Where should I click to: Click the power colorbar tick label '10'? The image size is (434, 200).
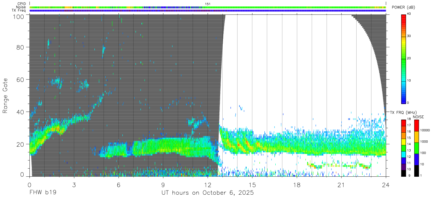[x=409, y=80]
